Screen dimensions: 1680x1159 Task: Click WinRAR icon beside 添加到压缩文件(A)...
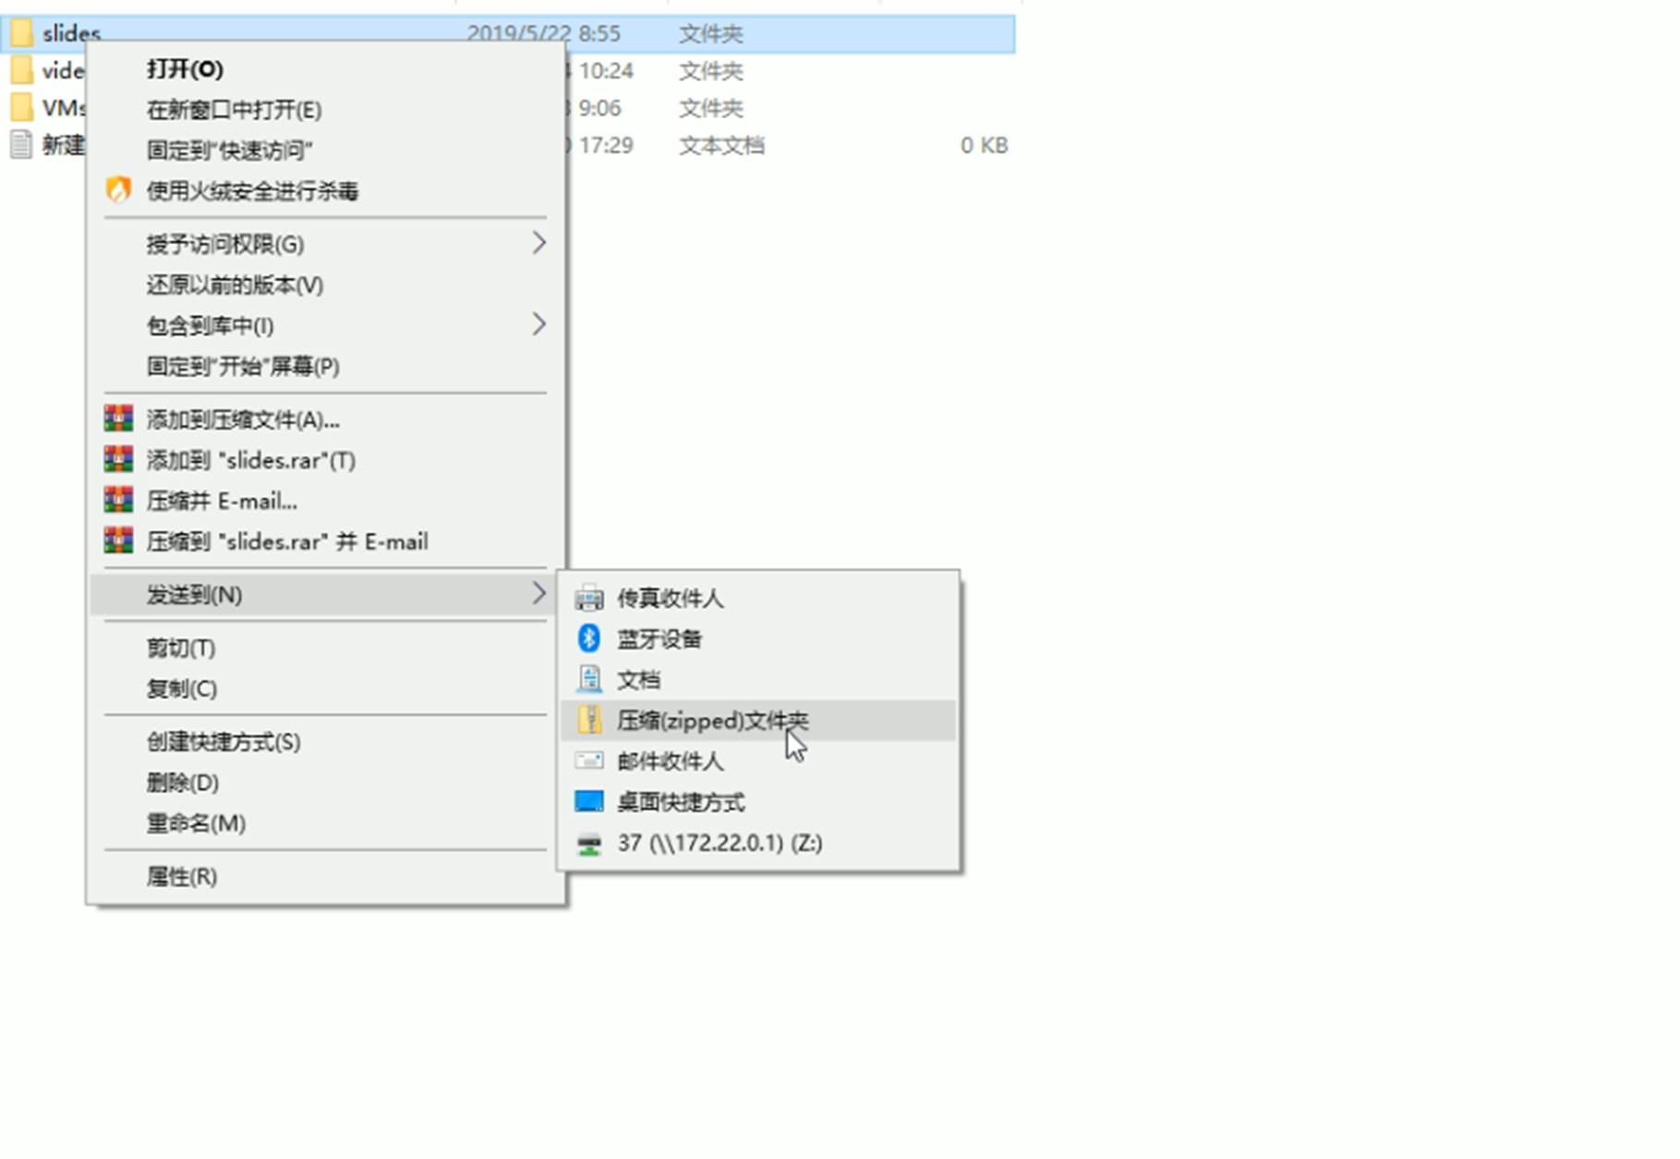[x=118, y=419]
